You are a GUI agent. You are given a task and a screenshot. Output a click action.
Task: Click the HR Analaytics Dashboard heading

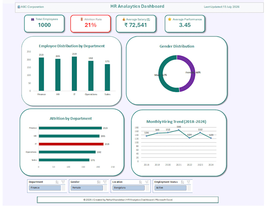click(137, 6)
